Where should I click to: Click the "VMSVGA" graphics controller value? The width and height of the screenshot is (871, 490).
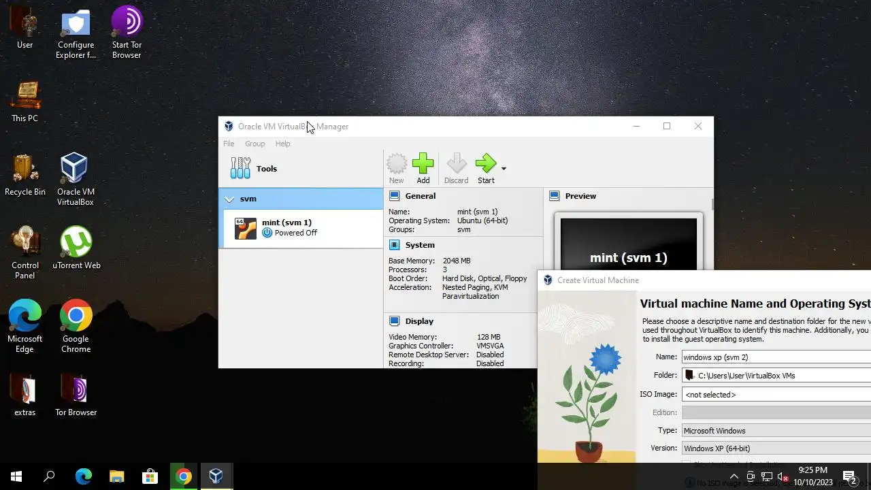491,346
